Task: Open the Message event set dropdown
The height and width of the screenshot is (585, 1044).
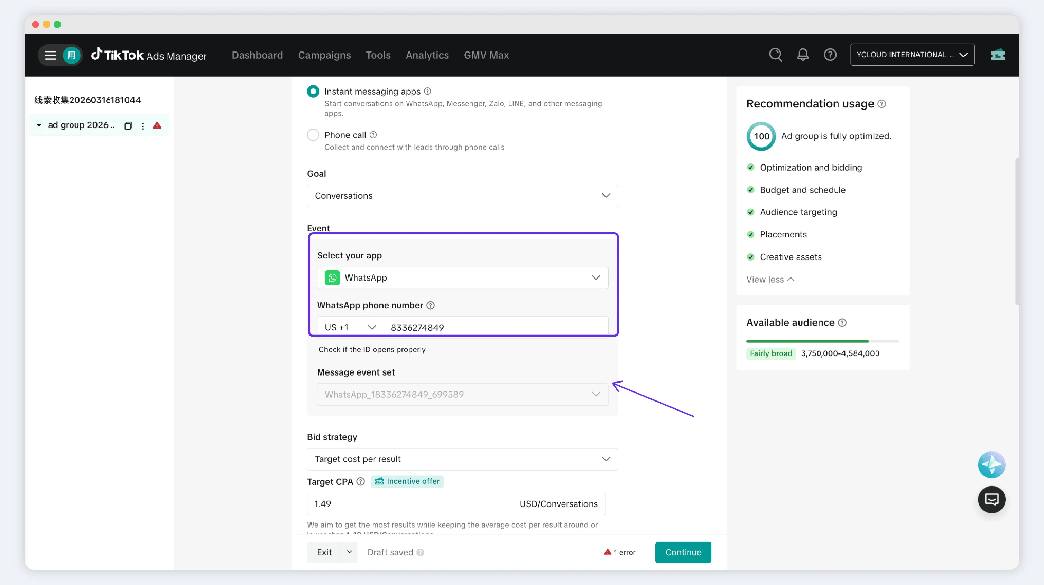Action: pyautogui.click(x=462, y=394)
